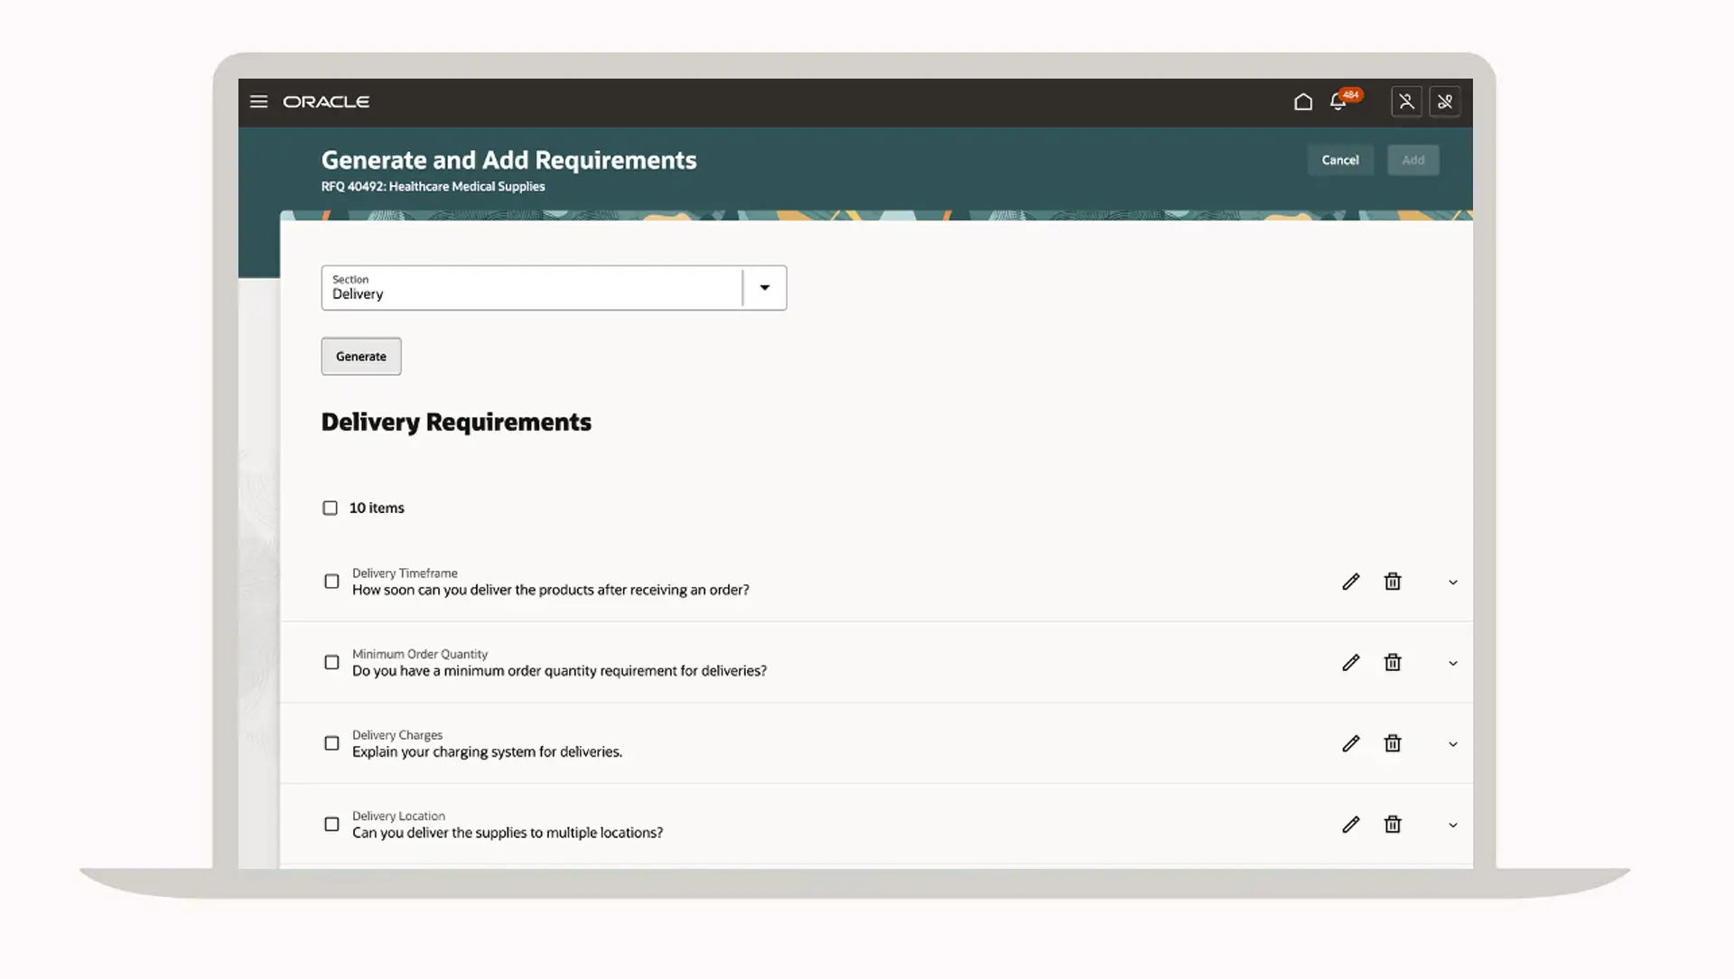Edit the Delivery Timeframe requirement
Viewport: 1734px width, 979px height.
pyautogui.click(x=1350, y=582)
